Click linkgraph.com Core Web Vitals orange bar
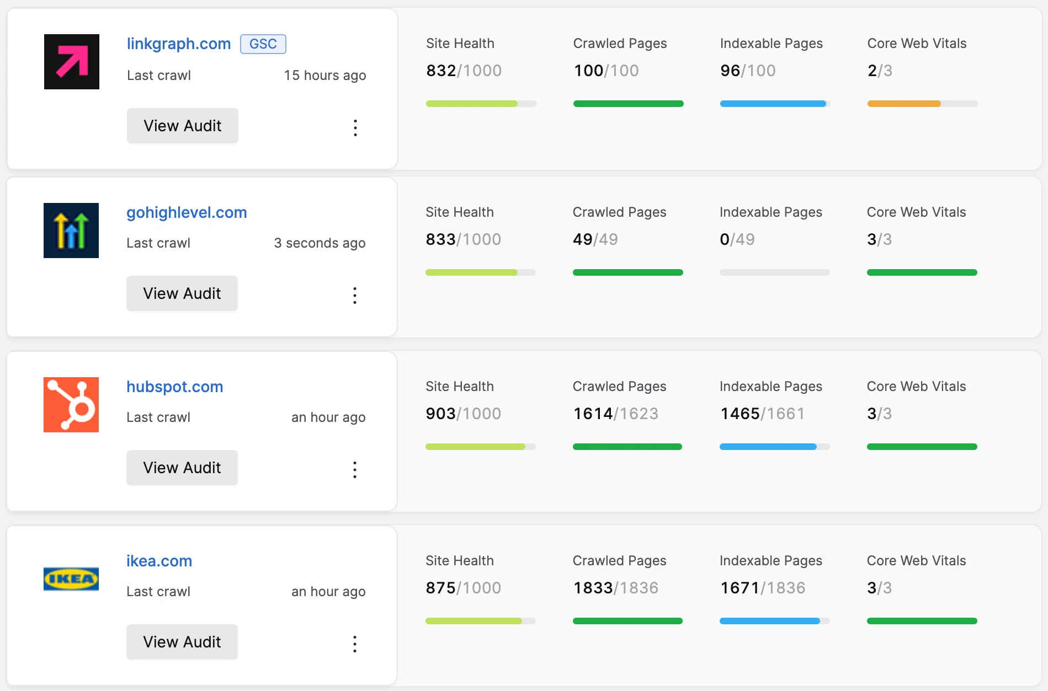 pyautogui.click(x=923, y=104)
